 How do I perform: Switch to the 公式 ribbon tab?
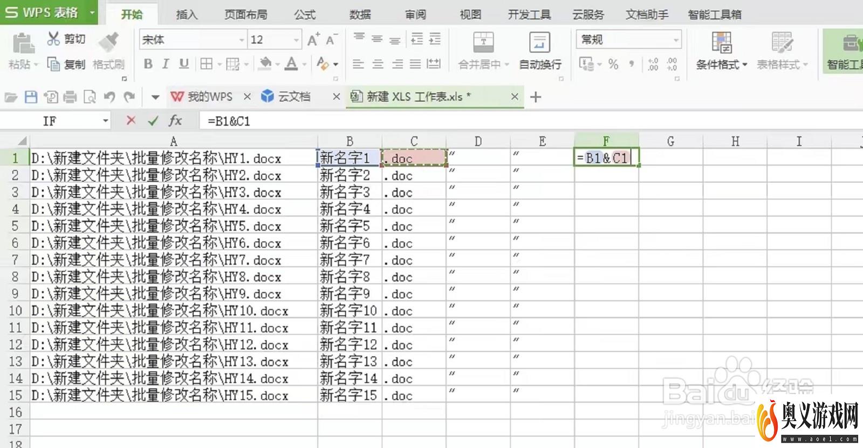click(305, 15)
